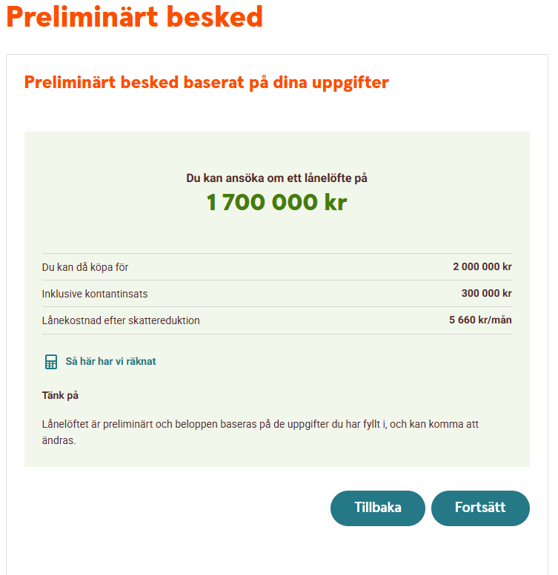Image resolution: width=558 pixels, height=575 pixels.
Task: Click the 'Preliminärt besked baserat på dina uppgifter' subheading
Action: (206, 82)
